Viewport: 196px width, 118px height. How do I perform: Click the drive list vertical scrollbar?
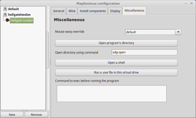(x=48, y=50)
